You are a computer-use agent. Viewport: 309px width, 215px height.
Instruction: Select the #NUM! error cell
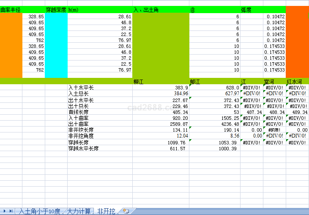point(274,130)
